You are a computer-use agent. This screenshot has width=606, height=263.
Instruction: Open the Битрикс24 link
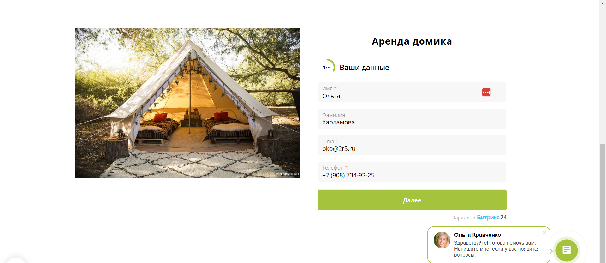(x=492, y=218)
